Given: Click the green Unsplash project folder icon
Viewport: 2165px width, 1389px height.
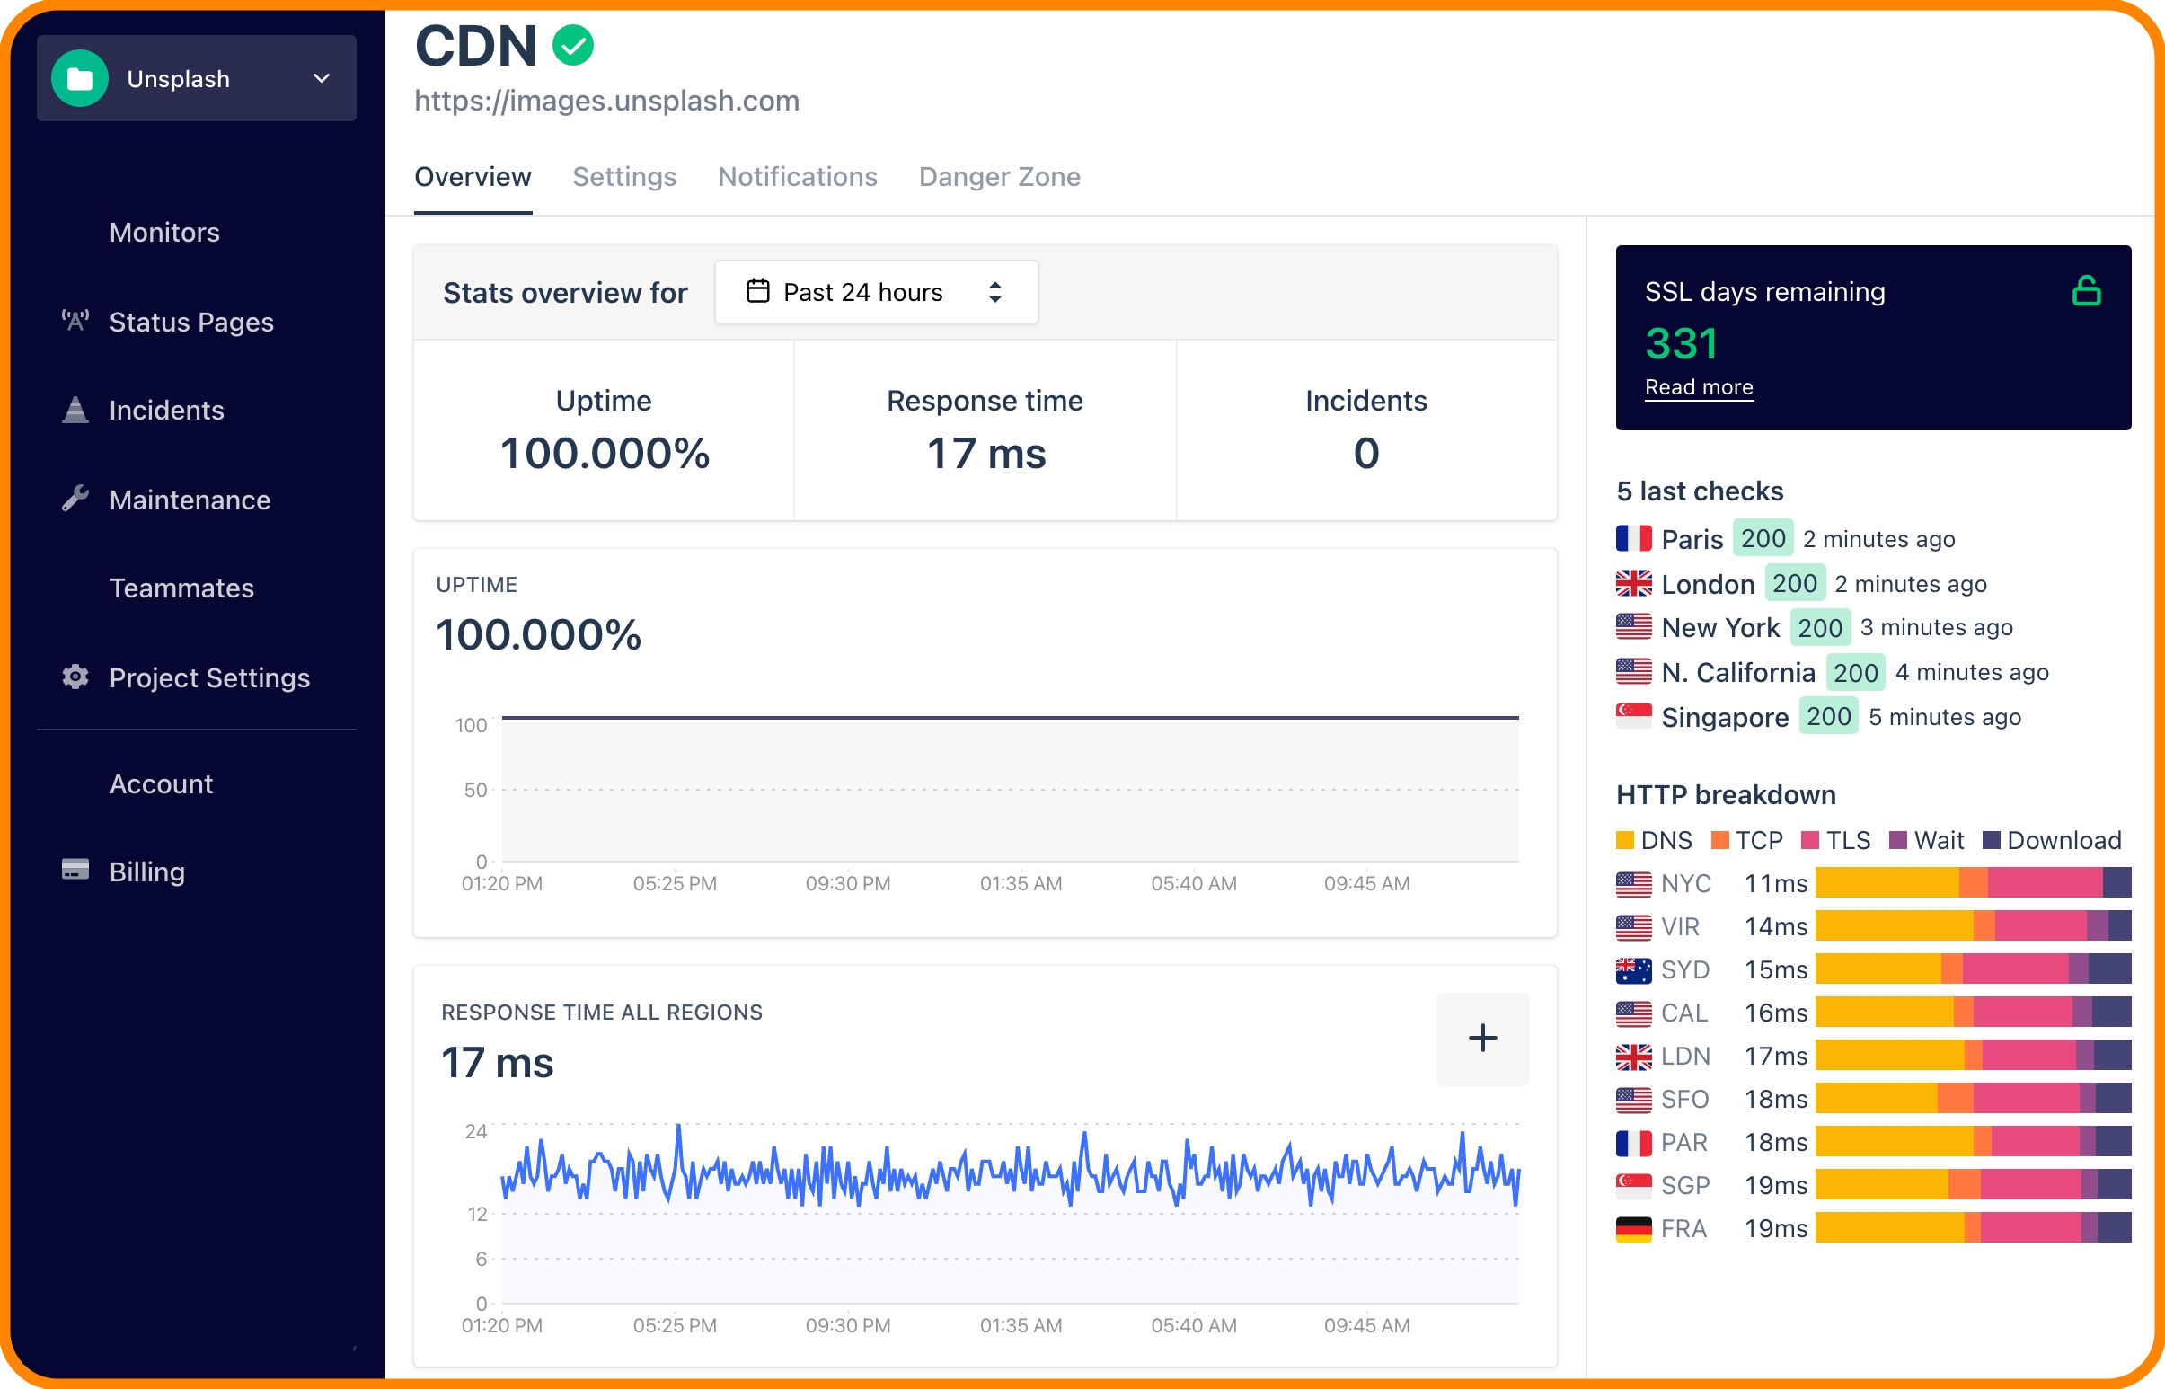Looking at the screenshot, I should click(x=79, y=78).
